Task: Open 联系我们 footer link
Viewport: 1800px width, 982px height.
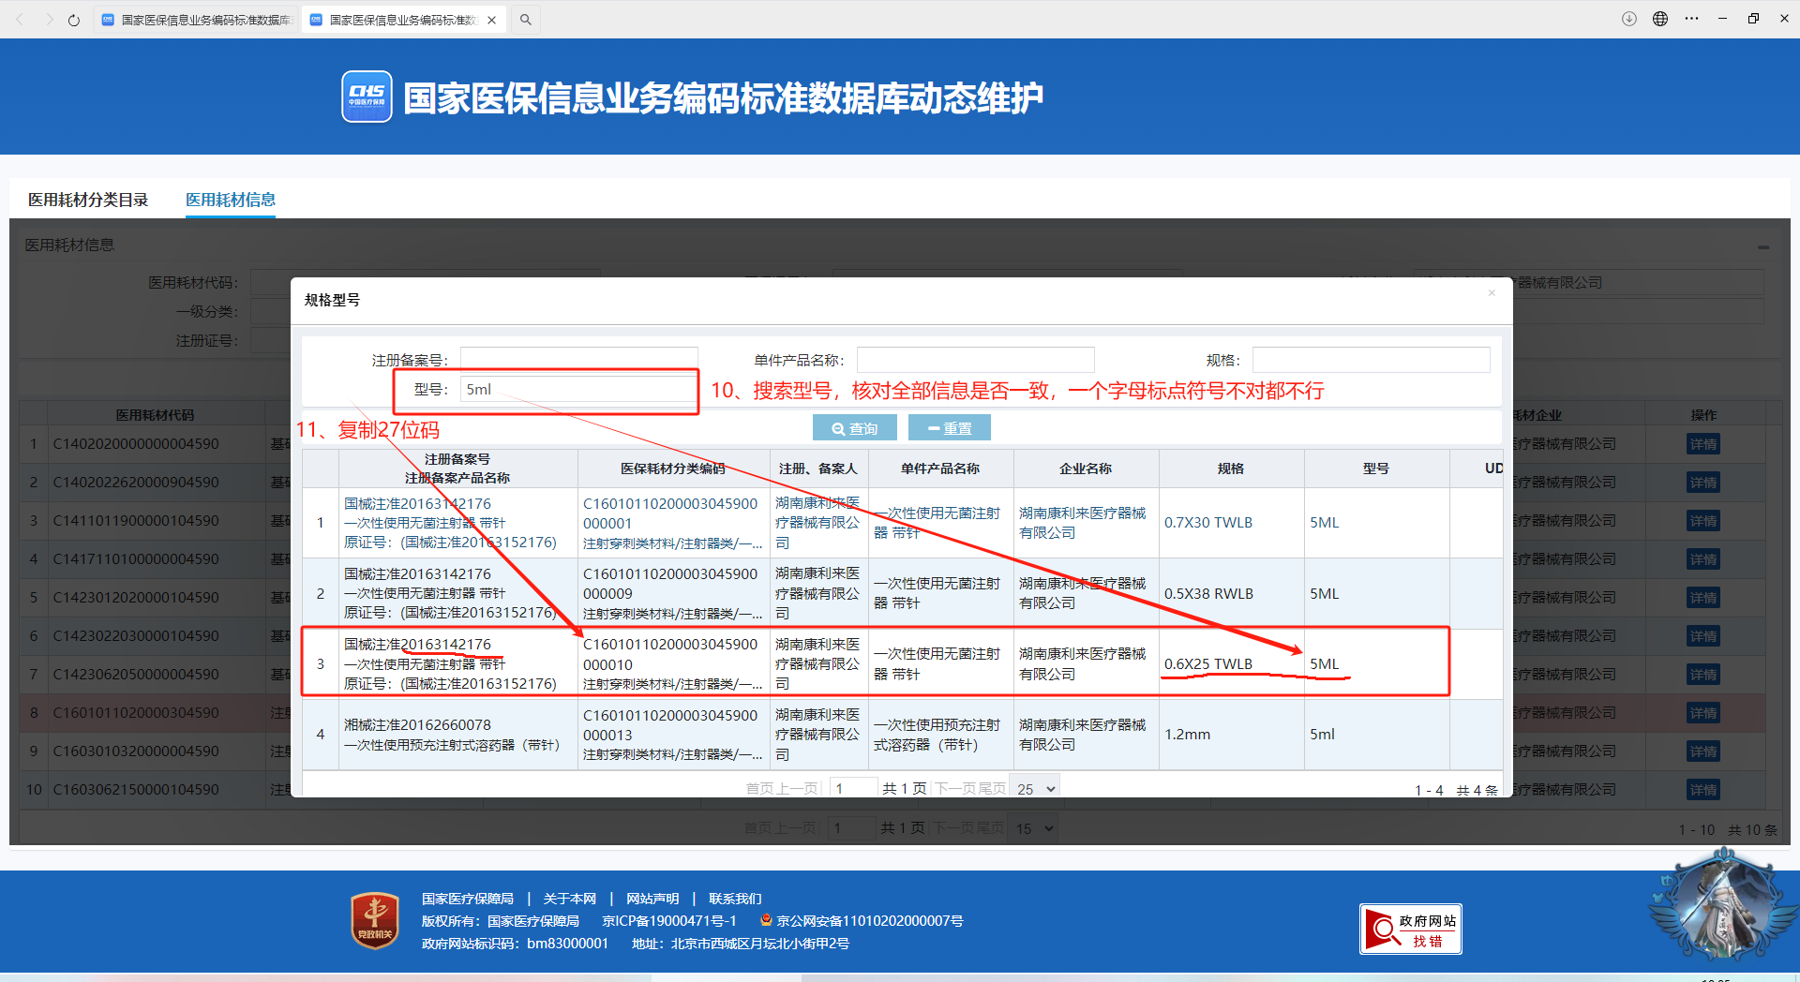Action: click(x=735, y=899)
